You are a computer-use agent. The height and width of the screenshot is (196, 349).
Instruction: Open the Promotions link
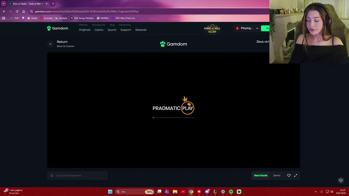[x=125, y=25]
